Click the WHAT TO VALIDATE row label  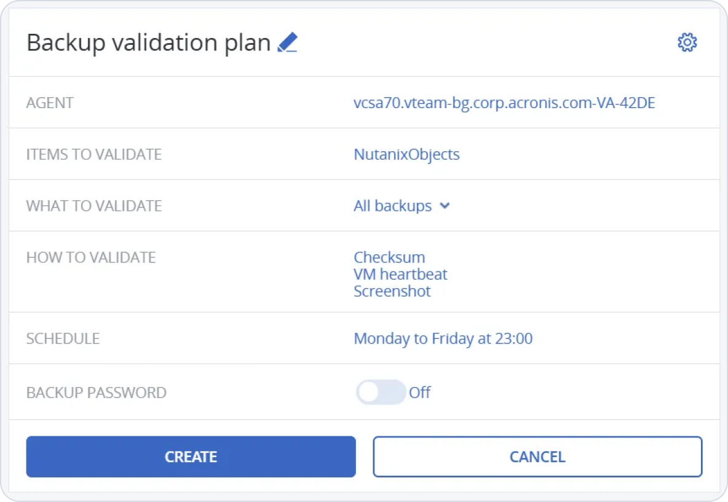pyautogui.click(x=94, y=206)
